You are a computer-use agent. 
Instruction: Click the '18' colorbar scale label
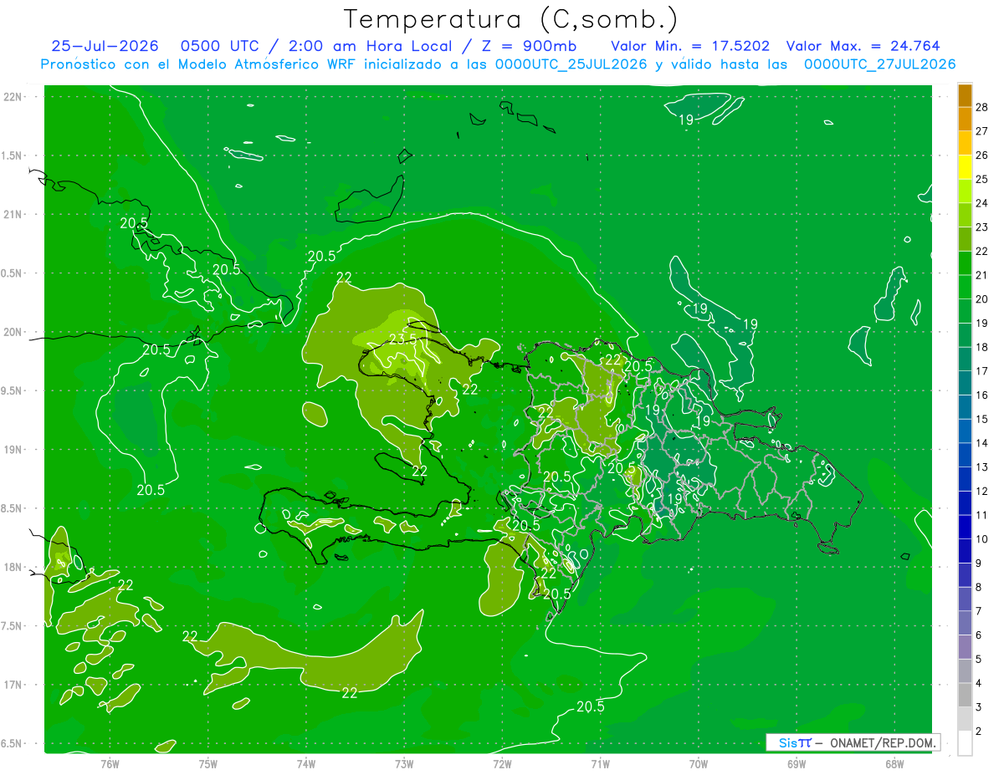pyautogui.click(x=982, y=347)
